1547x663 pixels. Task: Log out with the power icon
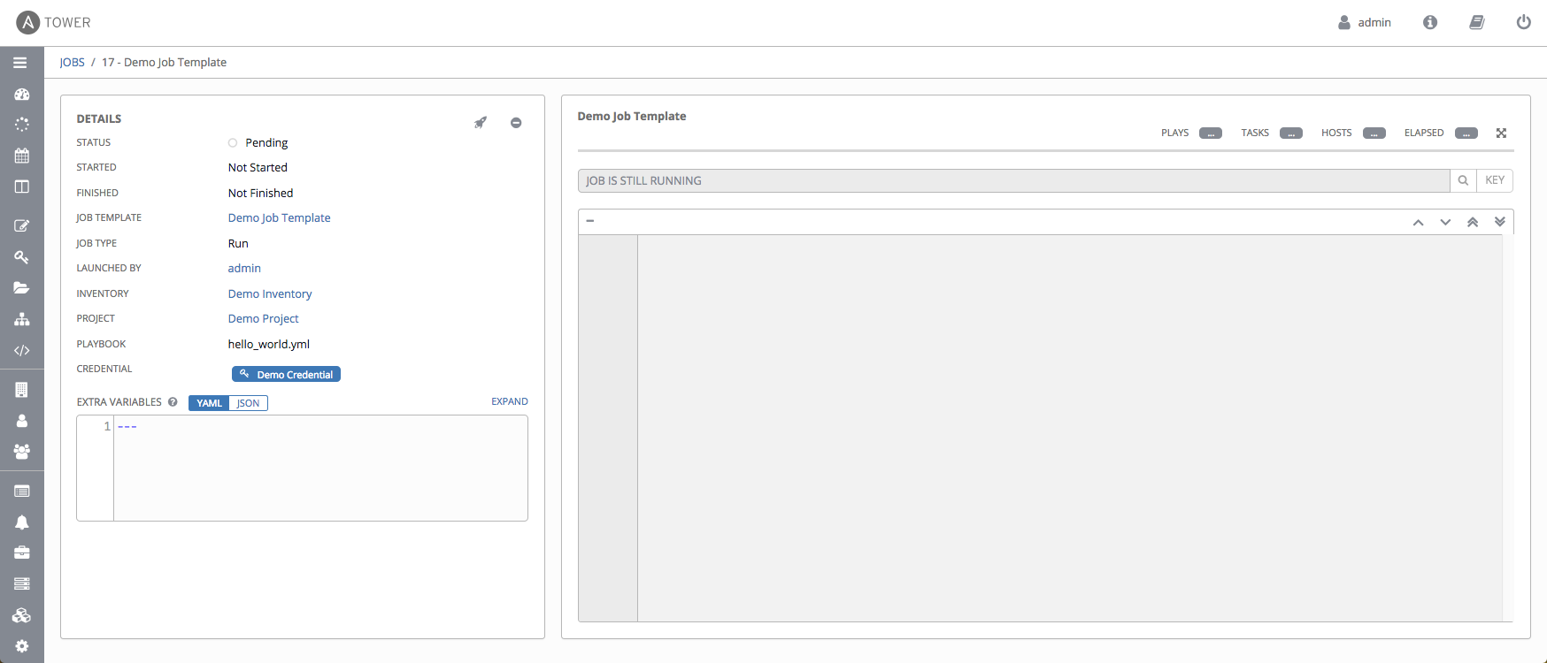pyautogui.click(x=1523, y=22)
